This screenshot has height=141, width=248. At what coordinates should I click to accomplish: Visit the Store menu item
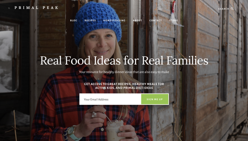(x=174, y=20)
